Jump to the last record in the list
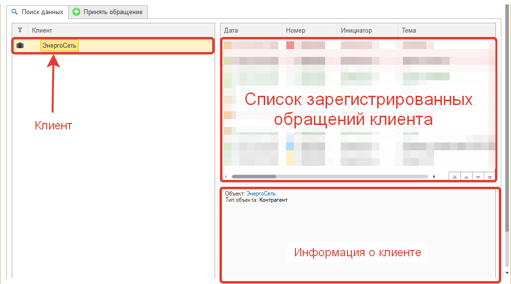 coord(490,176)
